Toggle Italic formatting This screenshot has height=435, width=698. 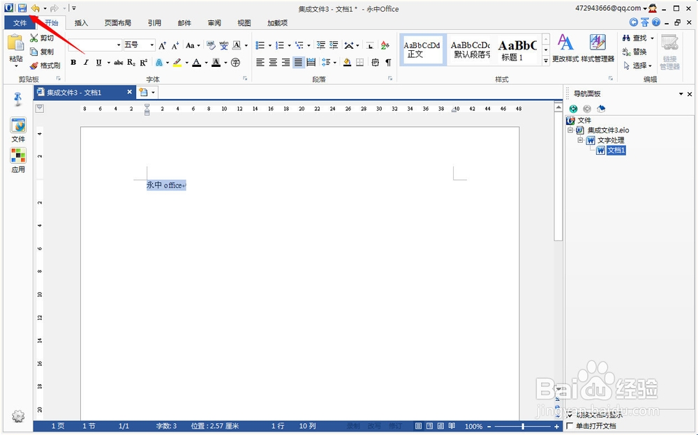(86, 62)
